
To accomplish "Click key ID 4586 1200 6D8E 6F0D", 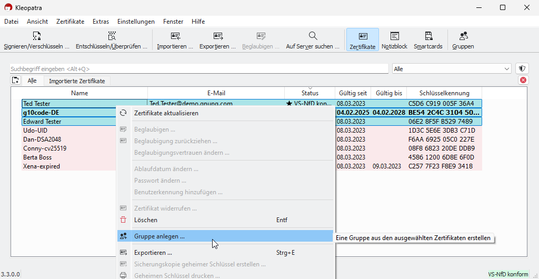I will coord(442,157).
